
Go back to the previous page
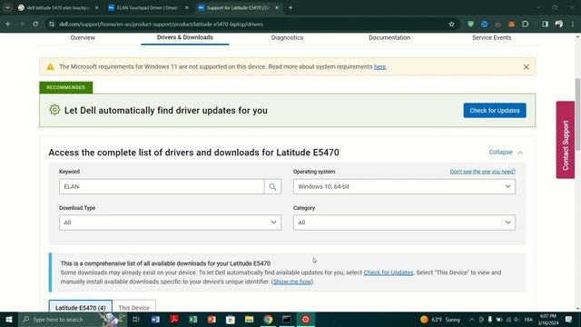[8, 25]
